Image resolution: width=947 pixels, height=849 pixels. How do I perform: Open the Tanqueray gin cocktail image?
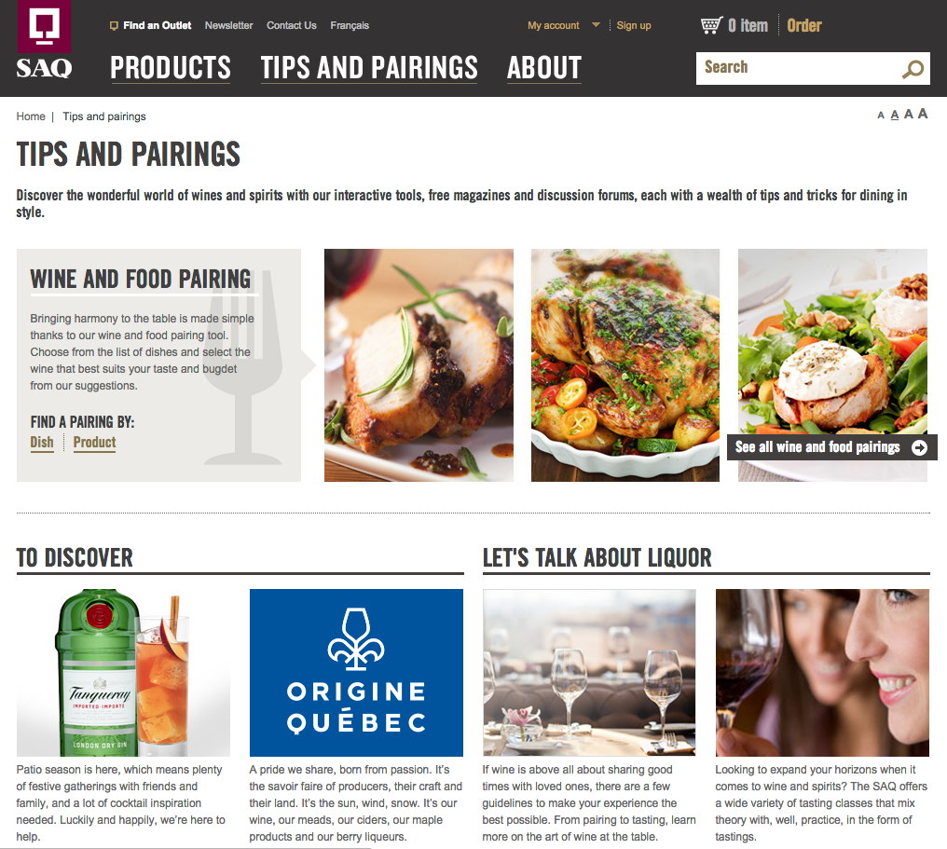[123, 673]
